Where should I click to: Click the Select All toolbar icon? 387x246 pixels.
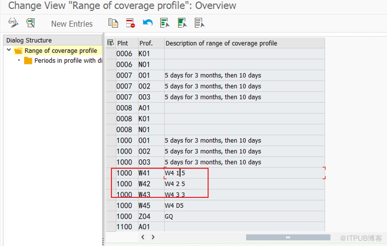(165, 23)
